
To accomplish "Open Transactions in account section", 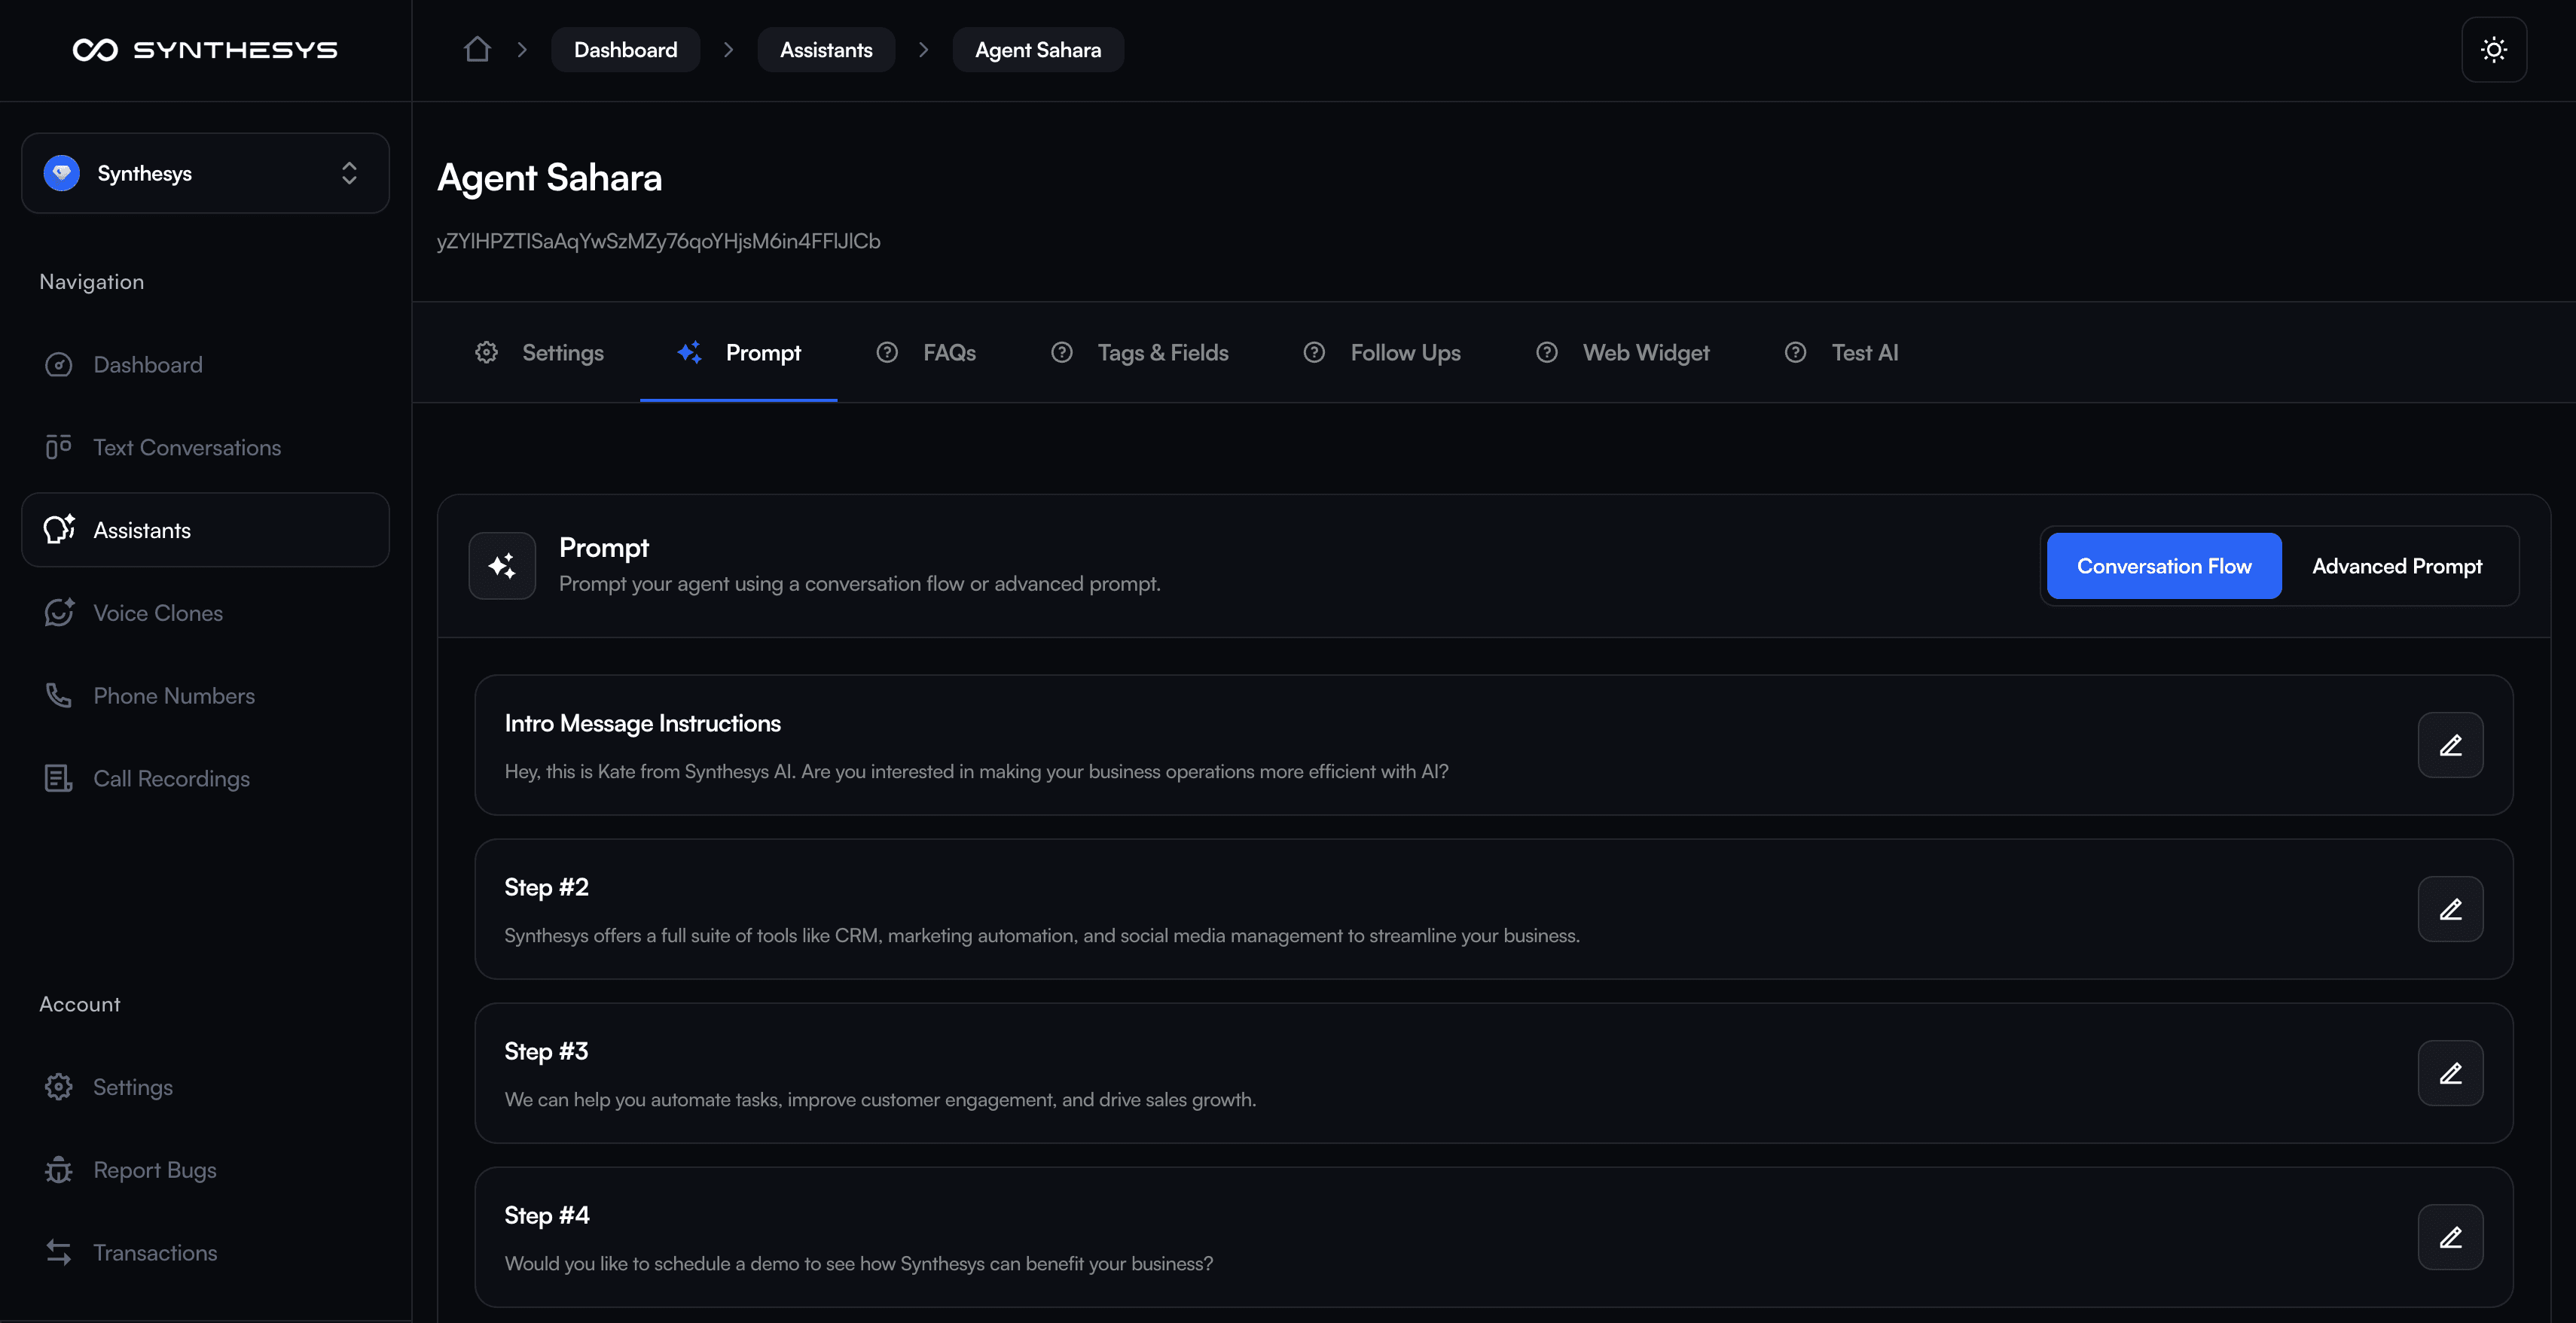I will (154, 1252).
